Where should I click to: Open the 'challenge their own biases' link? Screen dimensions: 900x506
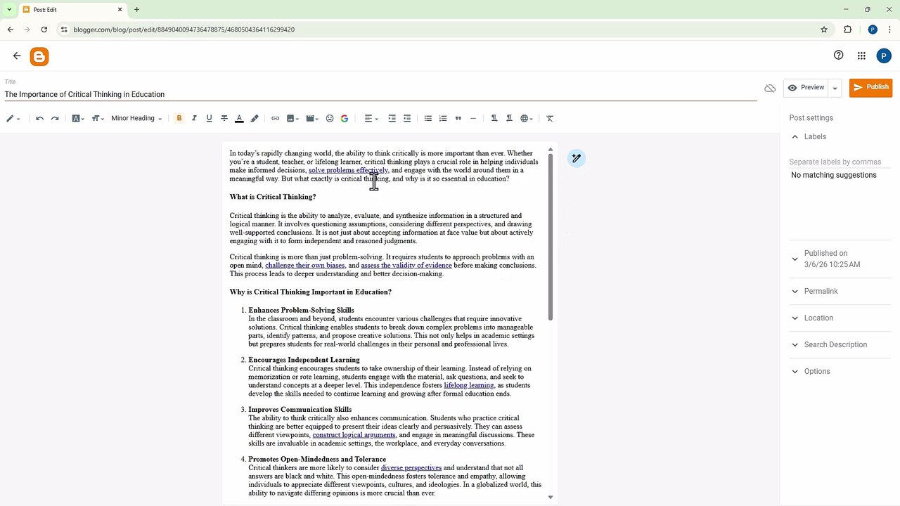coord(304,266)
